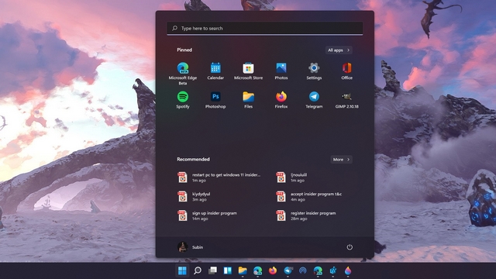Open the Subin user account menu
The height and width of the screenshot is (279, 496).
[x=191, y=247]
